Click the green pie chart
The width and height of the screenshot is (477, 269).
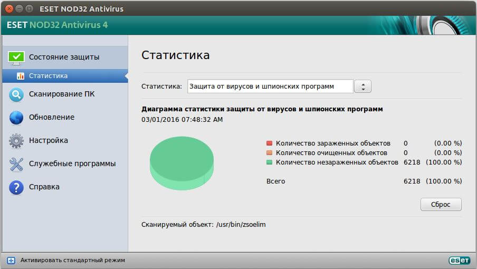(182, 163)
